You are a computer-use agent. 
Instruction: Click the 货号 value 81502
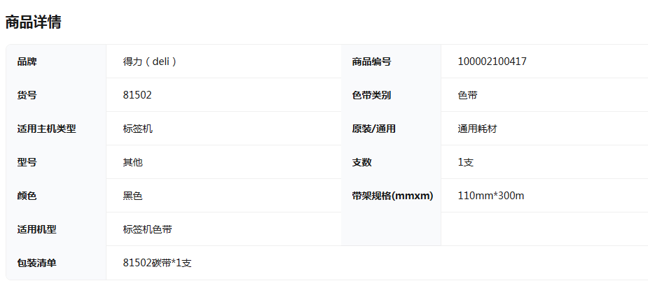pos(137,95)
